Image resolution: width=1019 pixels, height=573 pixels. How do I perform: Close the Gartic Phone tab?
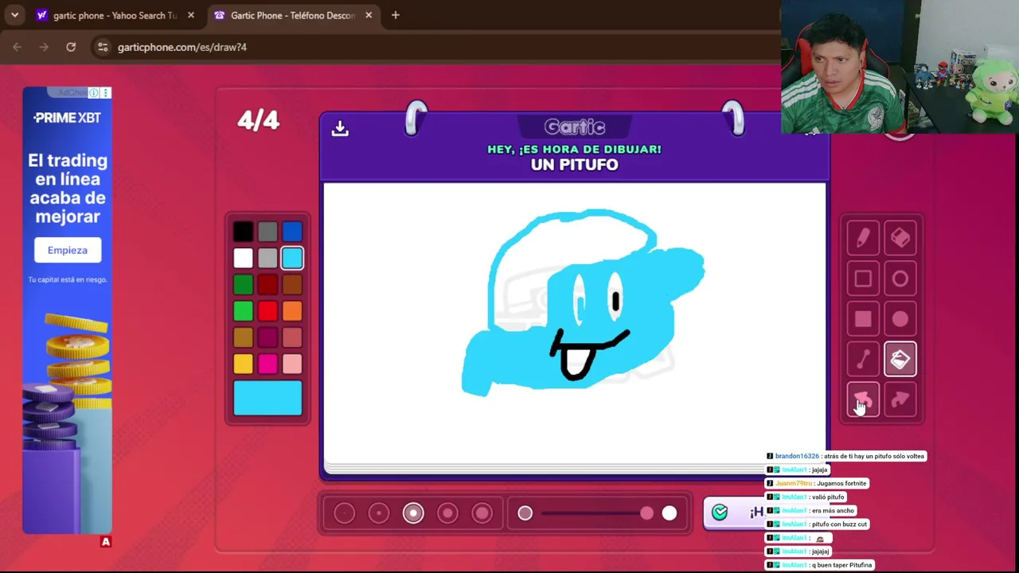369,15
